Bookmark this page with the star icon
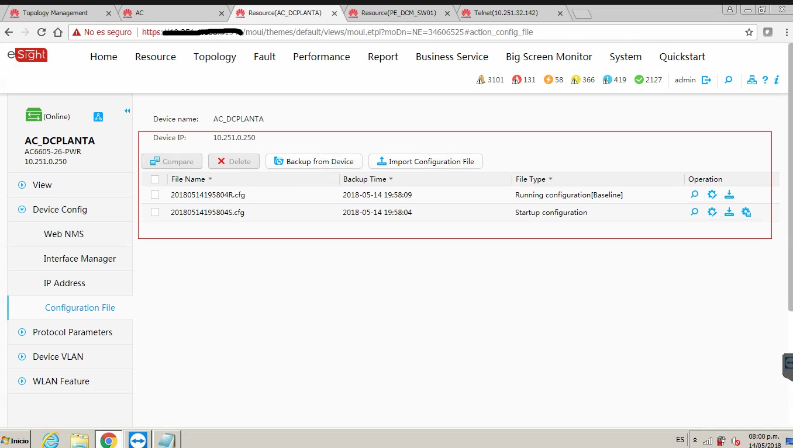The image size is (793, 448). tap(749, 32)
